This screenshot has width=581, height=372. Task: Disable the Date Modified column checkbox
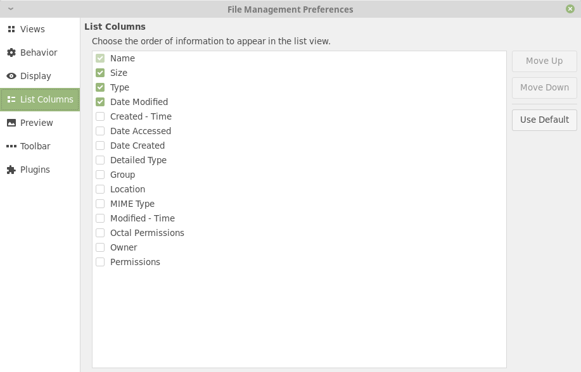tap(100, 102)
